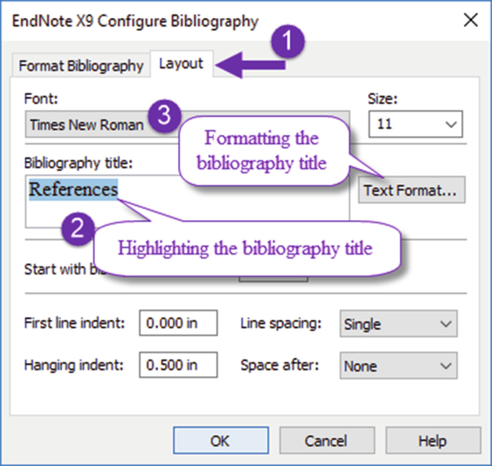This screenshot has width=492, height=466.
Task: Click the highlighted References title text
Action: (73, 189)
